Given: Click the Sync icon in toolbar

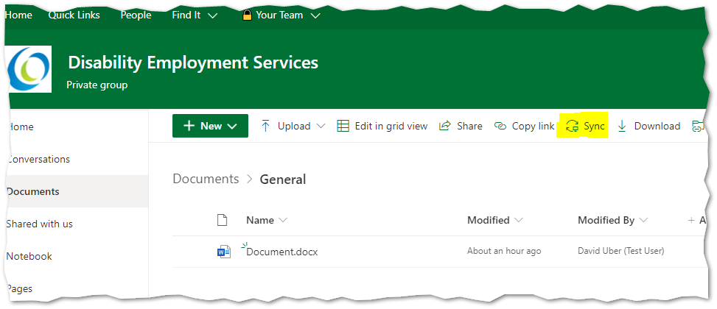Looking at the screenshot, I should (x=573, y=127).
